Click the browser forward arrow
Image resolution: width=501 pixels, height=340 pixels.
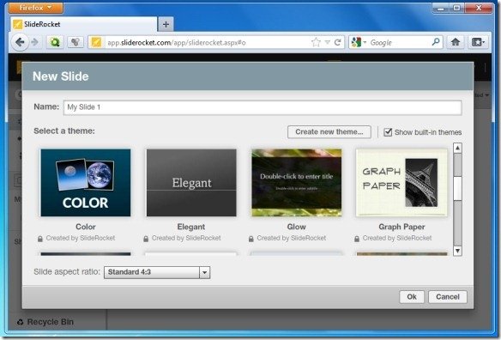[35, 42]
